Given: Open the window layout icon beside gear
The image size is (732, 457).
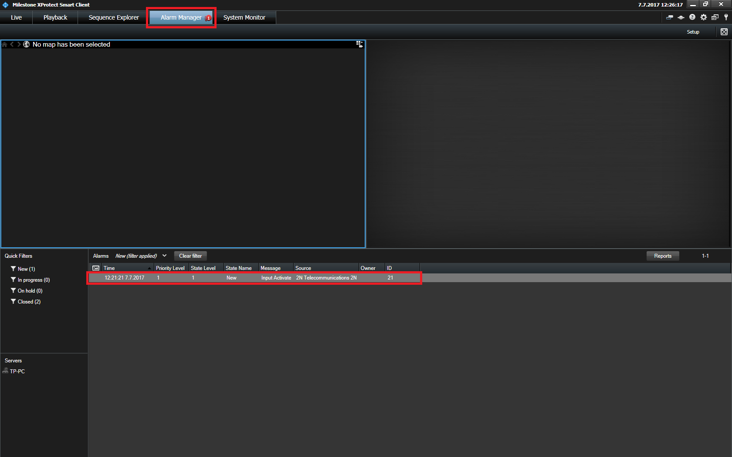Looking at the screenshot, I should [x=715, y=17].
